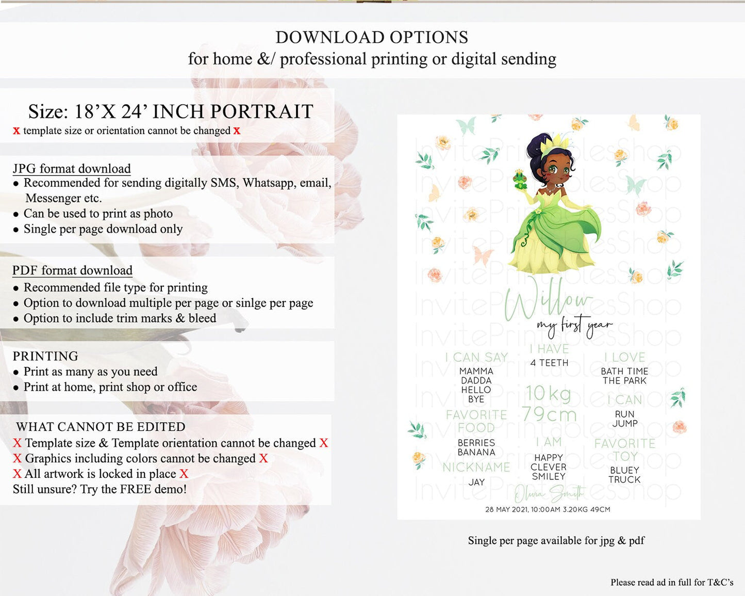Click the 'PRINTING' section heading
This screenshot has width=745, height=596.
click(x=45, y=356)
